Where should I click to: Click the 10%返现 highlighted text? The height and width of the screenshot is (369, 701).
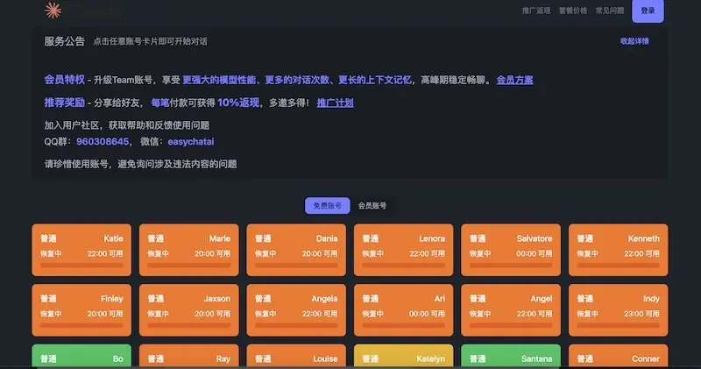[238, 103]
